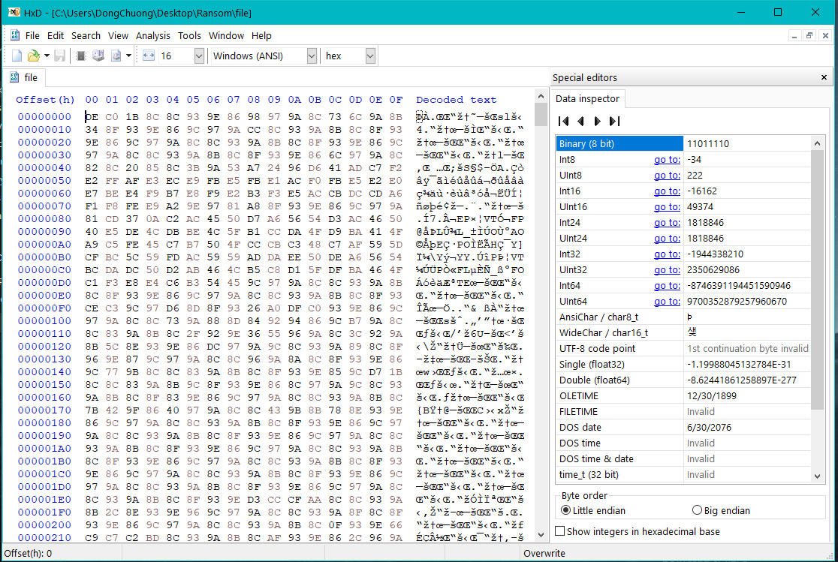Click the Open file folder icon
The width and height of the screenshot is (838, 562).
pyautogui.click(x=34, y=56)
